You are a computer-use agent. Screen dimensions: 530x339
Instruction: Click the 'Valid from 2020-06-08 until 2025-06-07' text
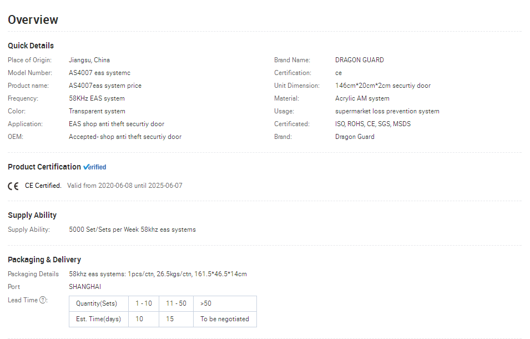[x=125, y=186]
